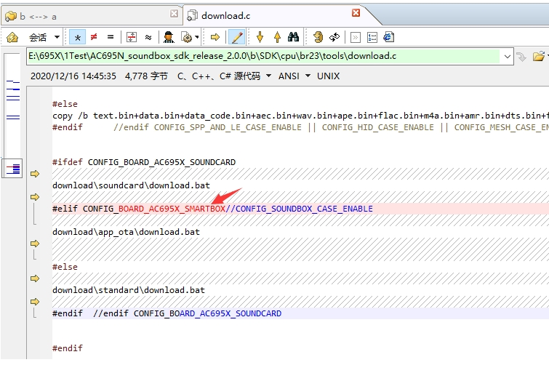Click the grayed navigate arrow beside path
This screenshot has width=549, height=365.
(x=521, y=56)
